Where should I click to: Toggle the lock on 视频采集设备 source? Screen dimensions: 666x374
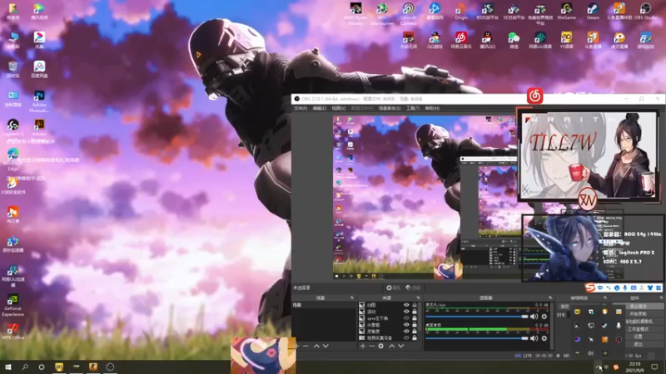(415, 338)
